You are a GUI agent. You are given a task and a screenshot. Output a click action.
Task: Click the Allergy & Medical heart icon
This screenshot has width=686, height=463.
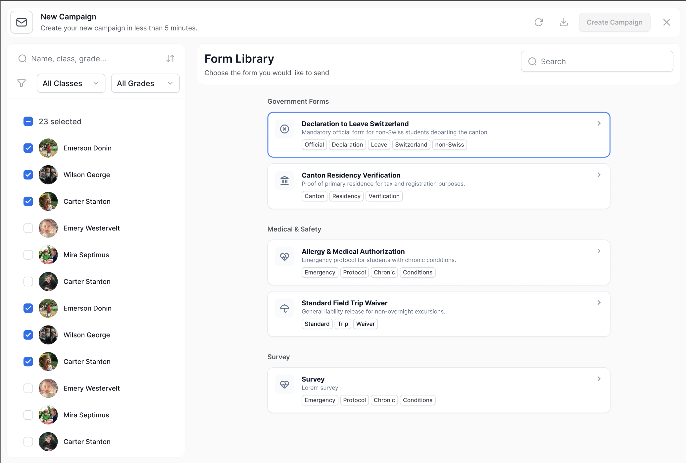pos(284,257)
